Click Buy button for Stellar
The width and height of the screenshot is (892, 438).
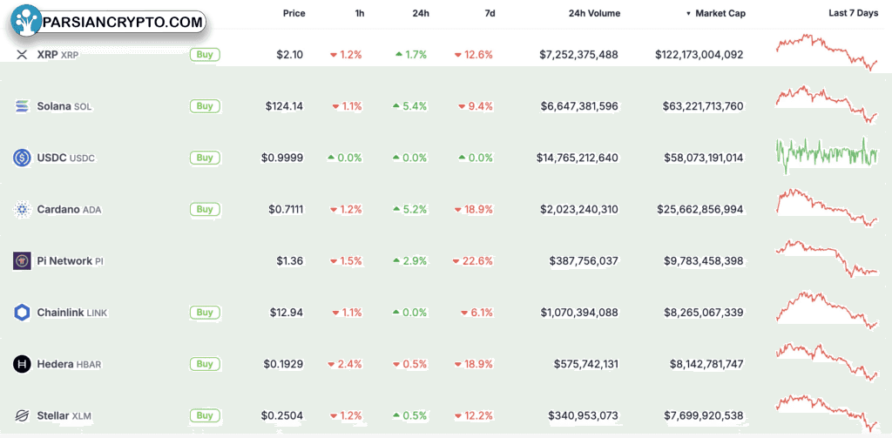pyautogui.click(x=205, y=415)
